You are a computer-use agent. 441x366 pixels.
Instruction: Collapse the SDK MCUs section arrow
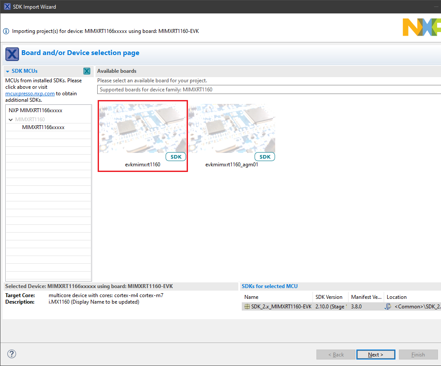[x=7, y=71]
